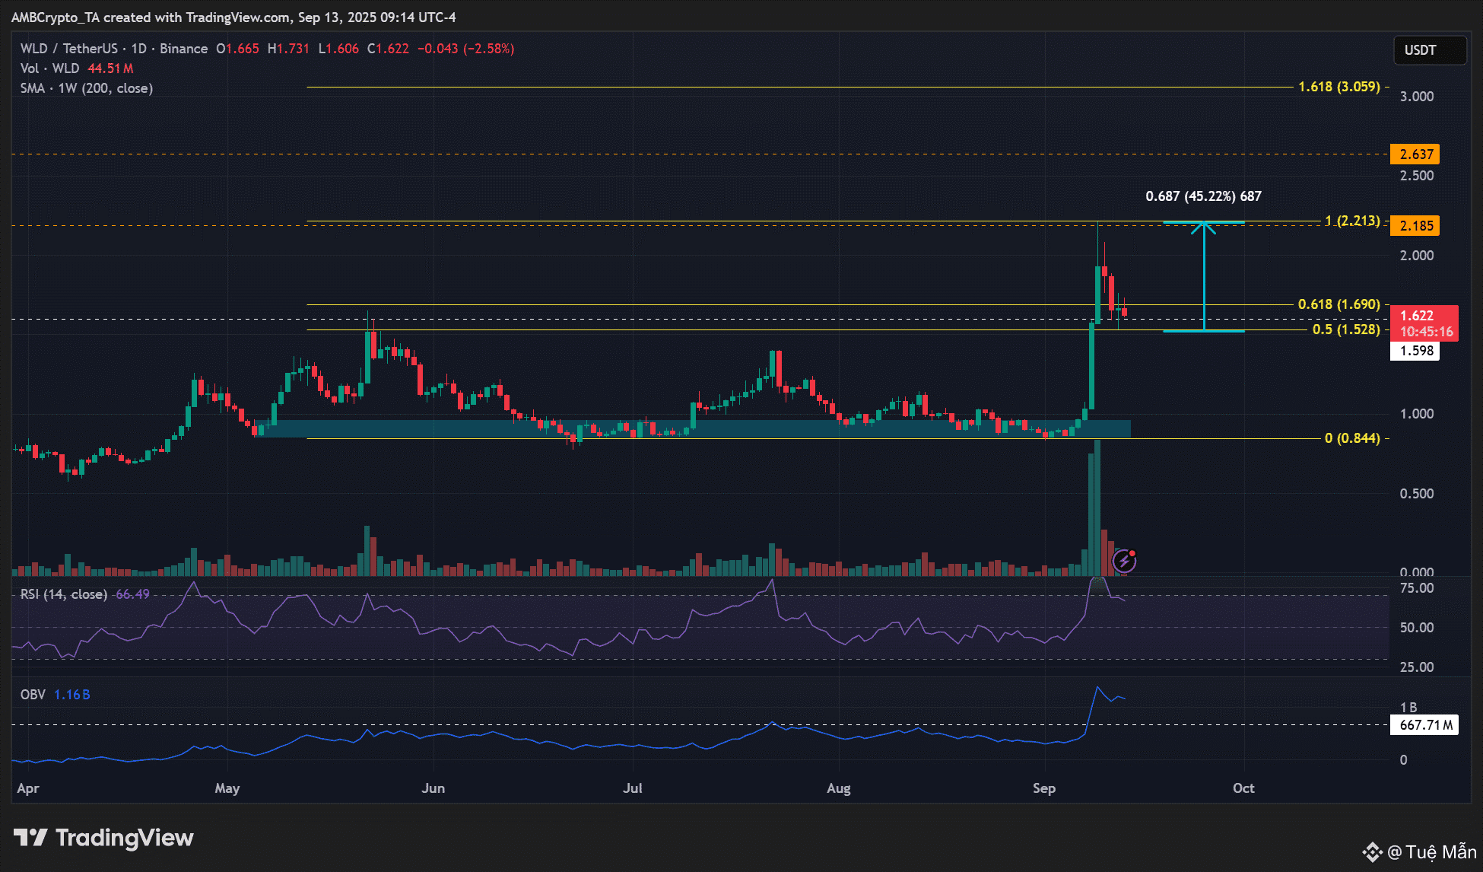Click the Aug label on the time axis
This screenshot has height=872, width=1483.
(839, 788)
